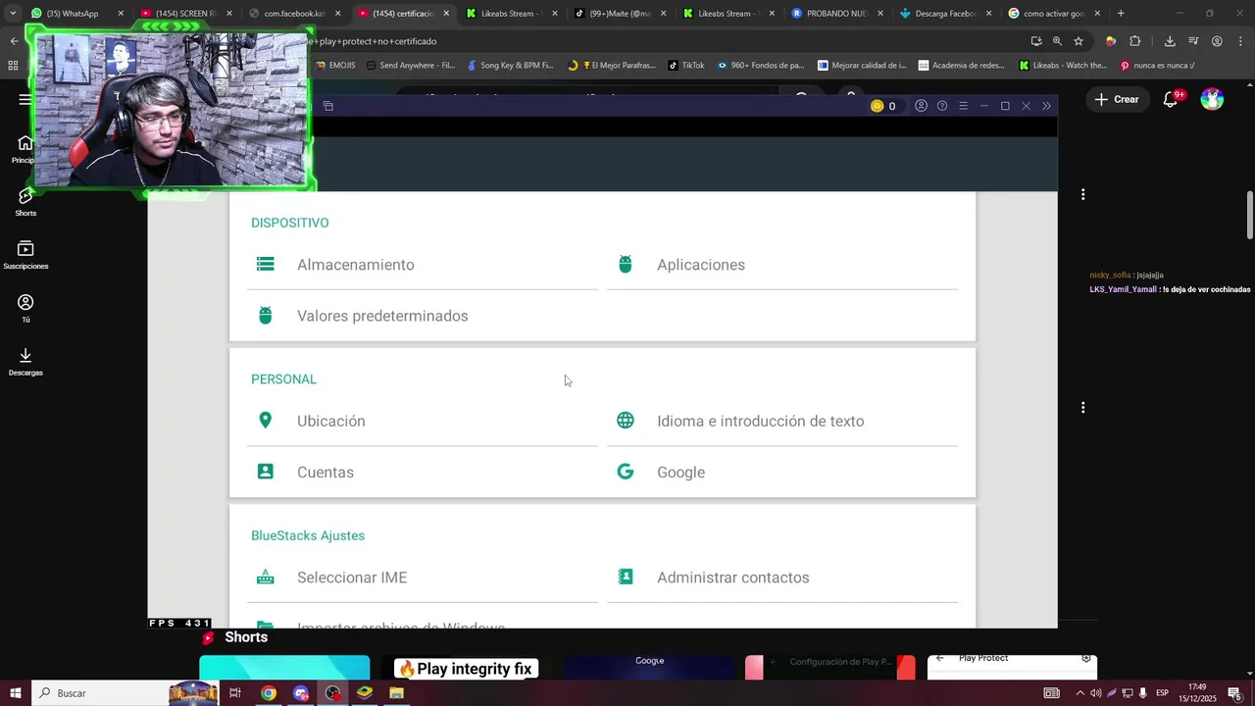1255x706 pixels.
Task: Click YouTube page vertical scrollbar
Action: (x=1250, y=214)
